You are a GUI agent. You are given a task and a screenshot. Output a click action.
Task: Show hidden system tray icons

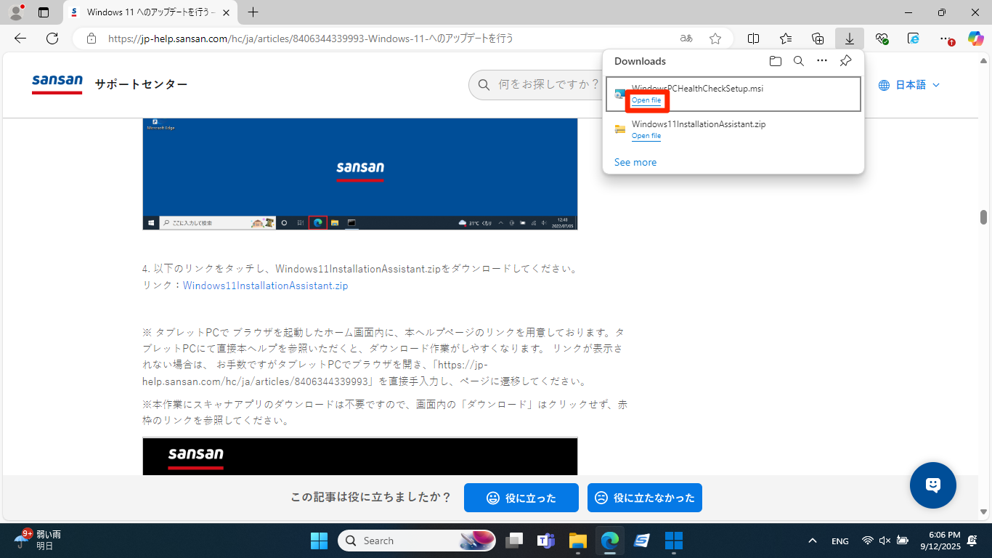click(813, 541)
